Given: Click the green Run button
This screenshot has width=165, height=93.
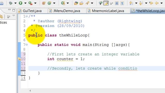Looking at the screenshot, I should (x=21, y=3).
